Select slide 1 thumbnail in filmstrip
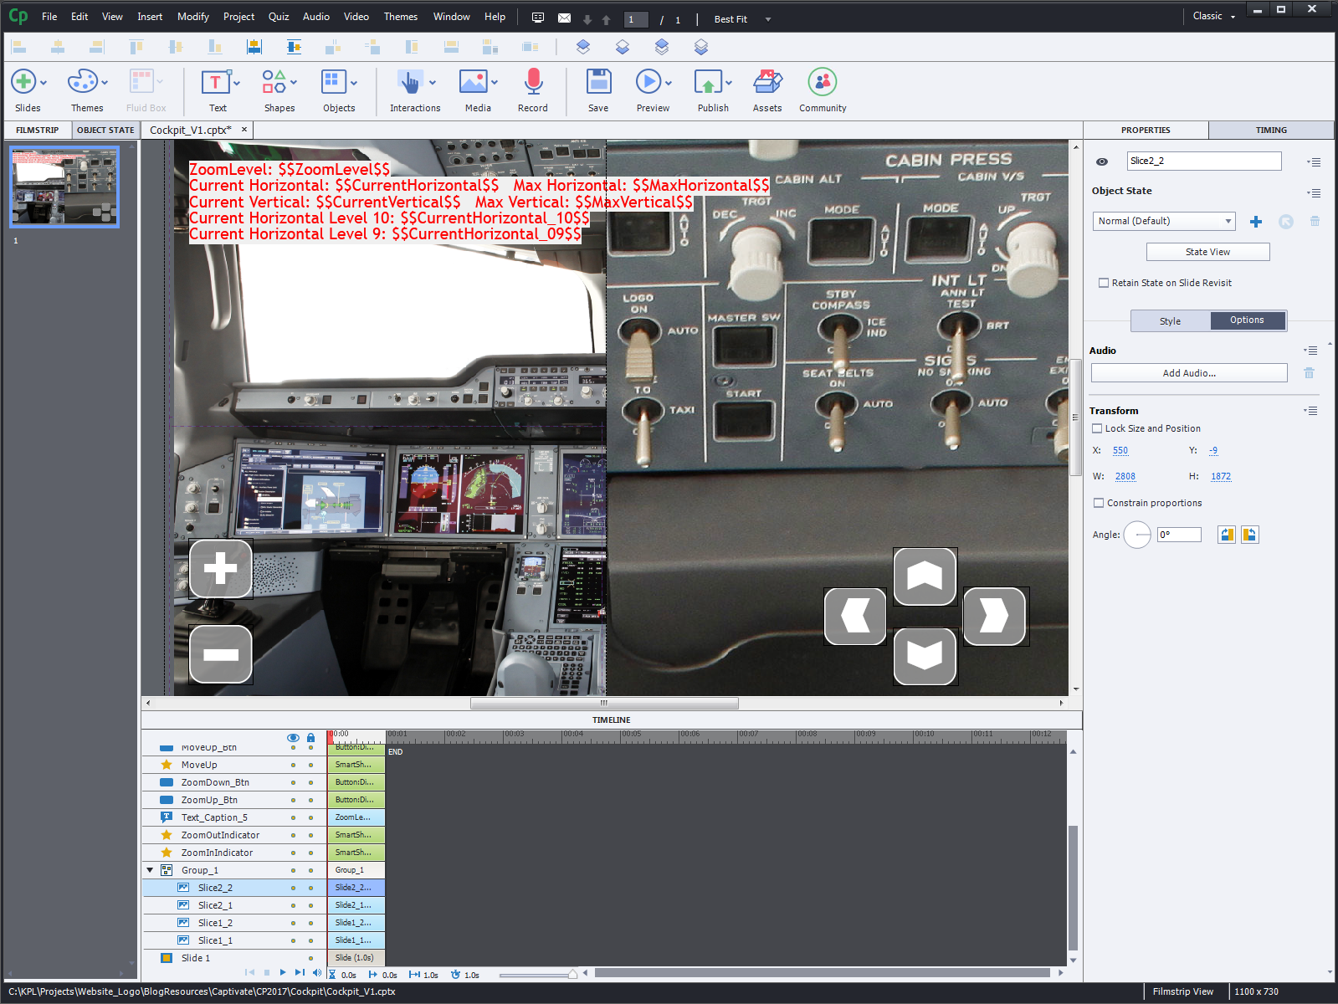Image resolution: width=1338 pixels, height=1004 pixels. click(64, 187)
